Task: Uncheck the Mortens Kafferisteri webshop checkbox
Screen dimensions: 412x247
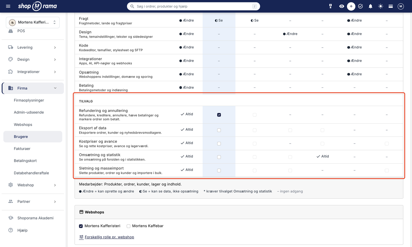Action: [81, 226]
